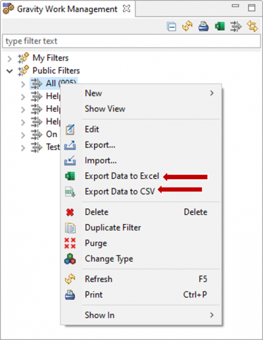Click in the type filter text field
263x340 pixels.
click(x=131, y=41)
